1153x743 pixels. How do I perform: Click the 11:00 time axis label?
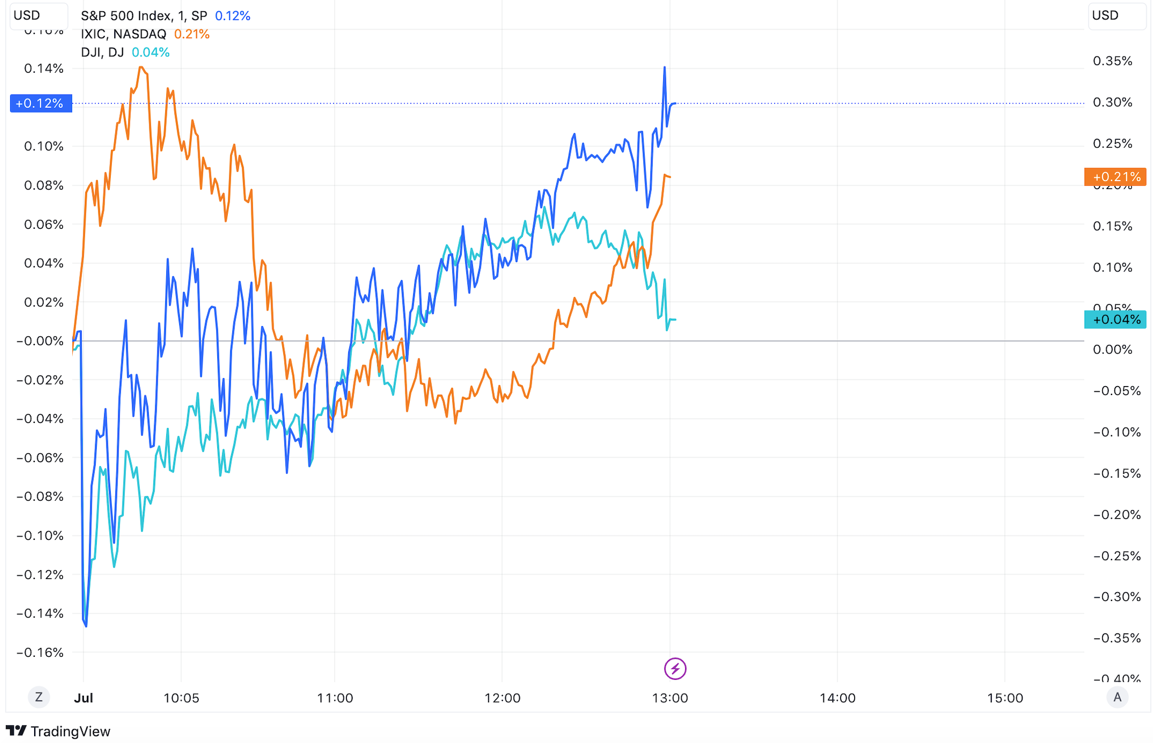[335, 698]
